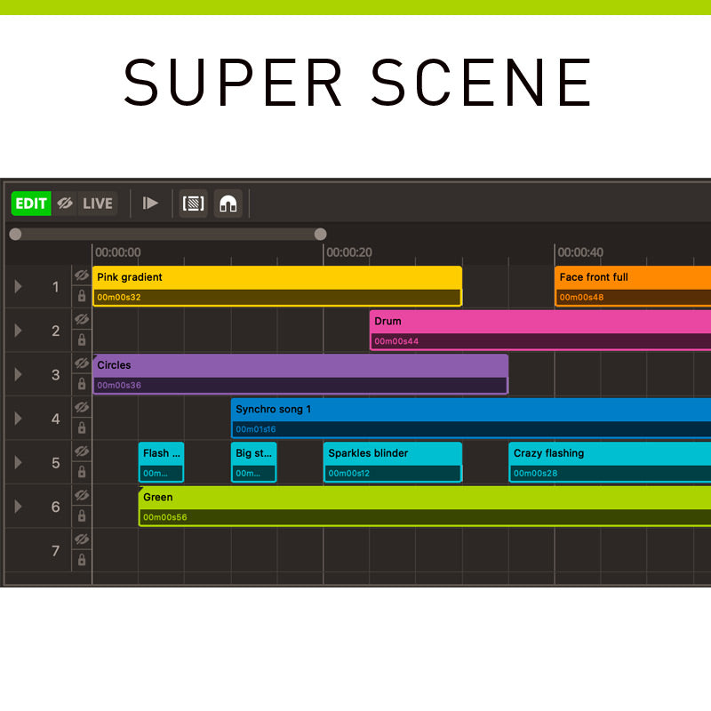Image resolution: width=711 pixels, height=711 pixels.
Task: Click the padlock on track 2
Action: (82, 340)
